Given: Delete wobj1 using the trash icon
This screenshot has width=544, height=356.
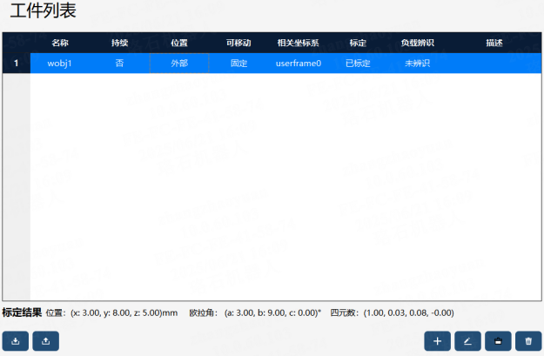Looking at the screenshot, I should [x=528, y=341].
